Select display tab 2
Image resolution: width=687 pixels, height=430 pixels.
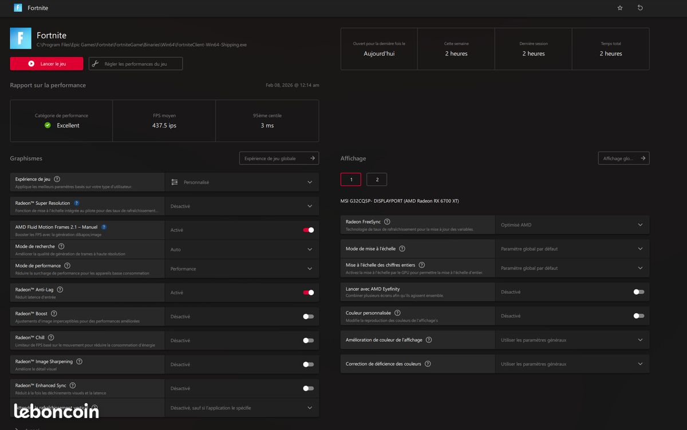[x=377, y=180]
